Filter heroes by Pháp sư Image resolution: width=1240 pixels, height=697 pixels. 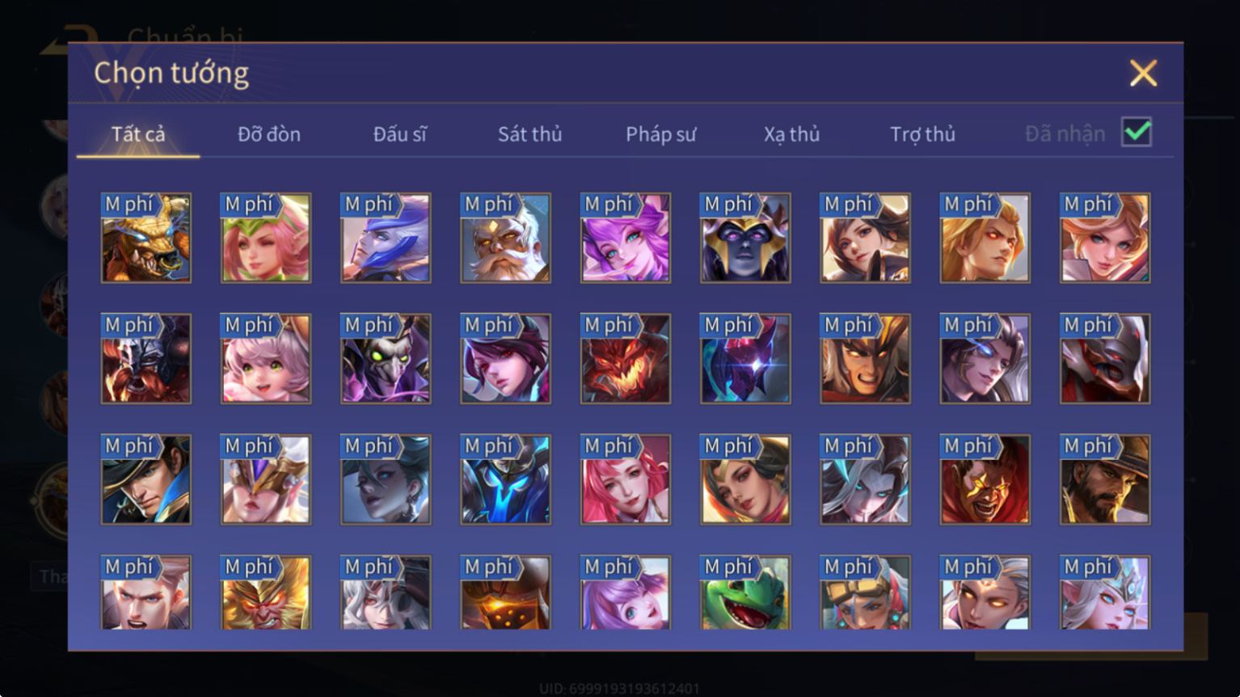tap(660, 134)
